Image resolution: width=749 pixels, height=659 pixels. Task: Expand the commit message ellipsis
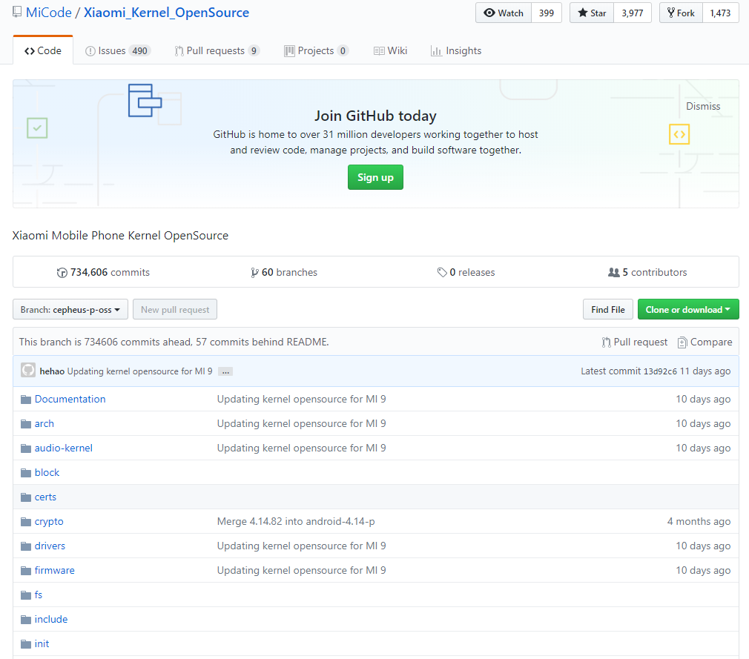point(225,371)
